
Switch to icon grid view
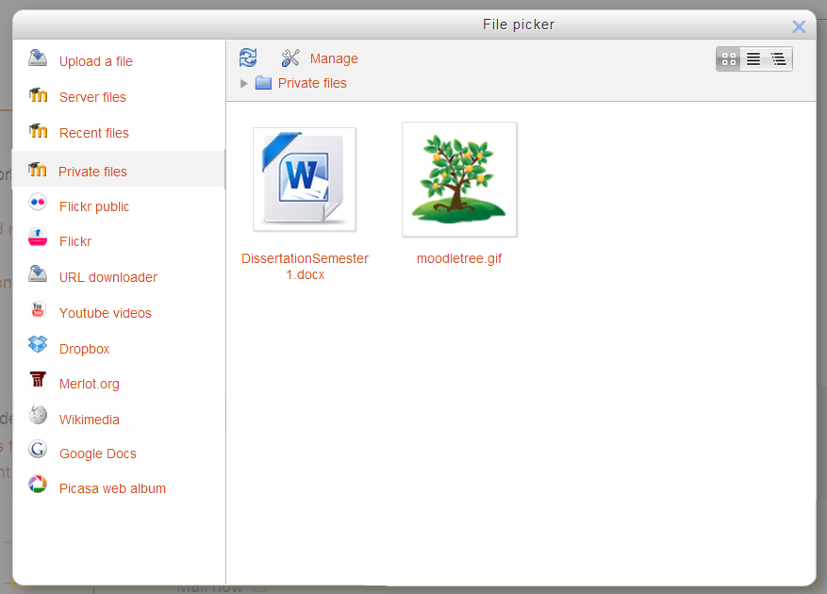728,59
